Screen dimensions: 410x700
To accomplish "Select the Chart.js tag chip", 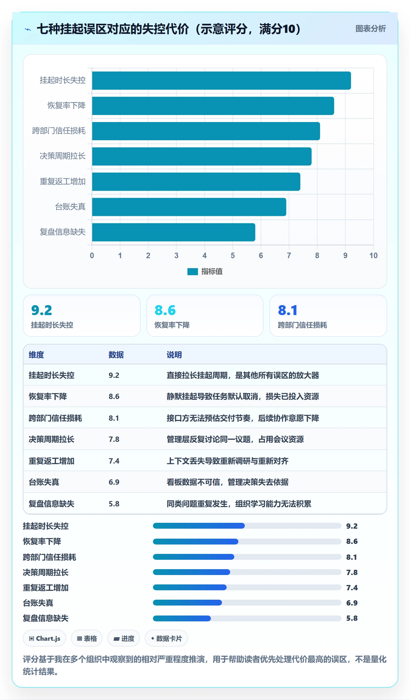I will click(x=45, y=638).
